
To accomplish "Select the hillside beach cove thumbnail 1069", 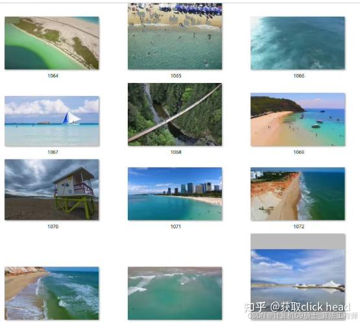I will coord(298,119).
